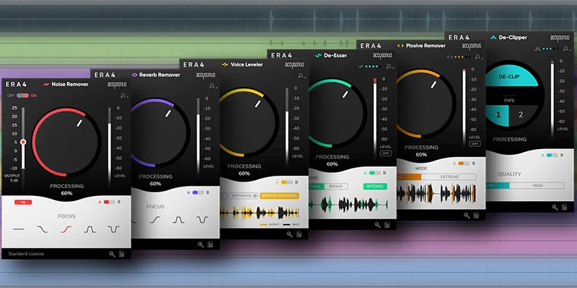This screenshot has width=577, height=288.
Task: Click the red processing knob in Noise Remover
Action: 66,142
